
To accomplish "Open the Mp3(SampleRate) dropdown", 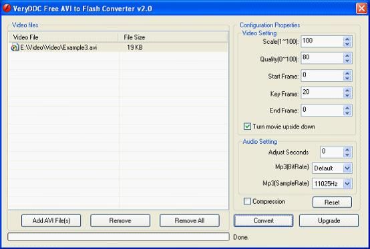I will point(347,184).
